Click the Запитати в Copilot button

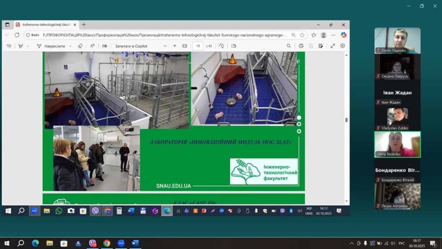point(131,46)
